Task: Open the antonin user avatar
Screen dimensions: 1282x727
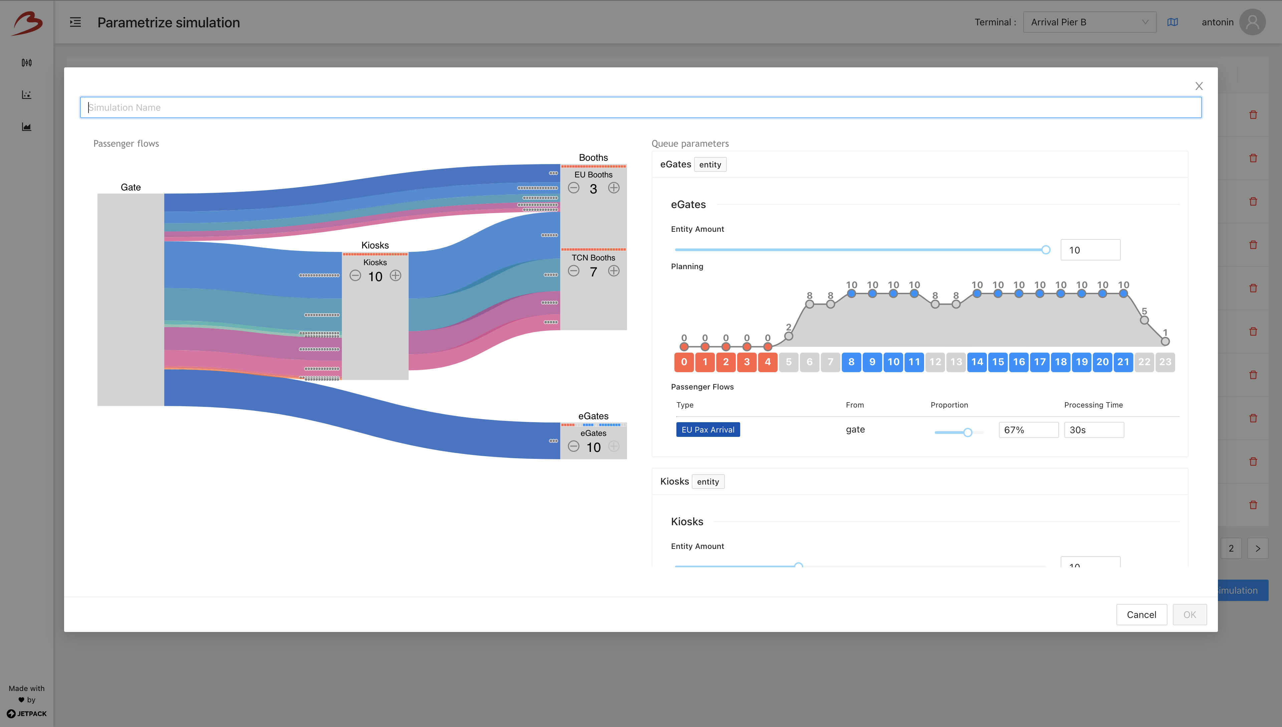Action: point(1253,22)
